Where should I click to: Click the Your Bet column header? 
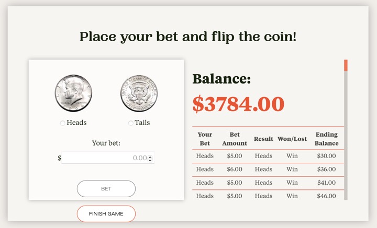click(x=205, y=139)
